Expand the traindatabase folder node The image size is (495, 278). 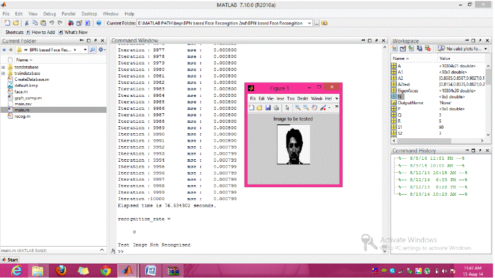click(x=3, y=73)
